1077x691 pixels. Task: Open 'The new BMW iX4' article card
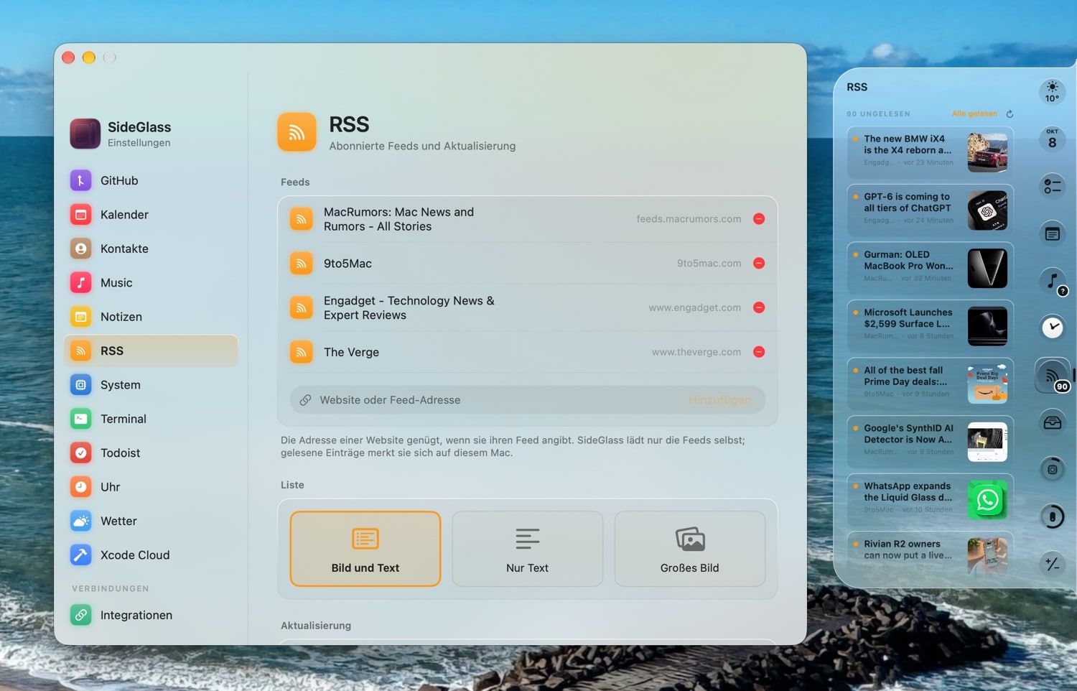[x=931, y=153]
